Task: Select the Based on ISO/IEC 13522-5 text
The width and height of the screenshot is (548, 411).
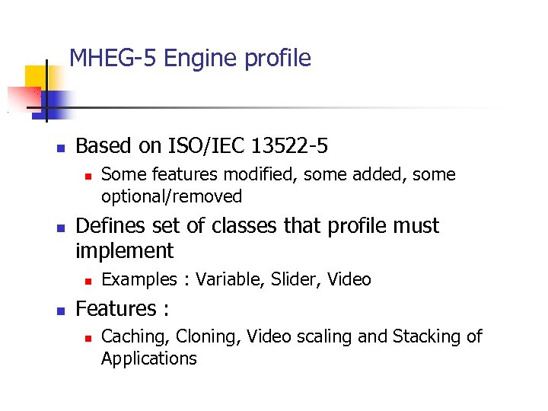Action: 202,145
